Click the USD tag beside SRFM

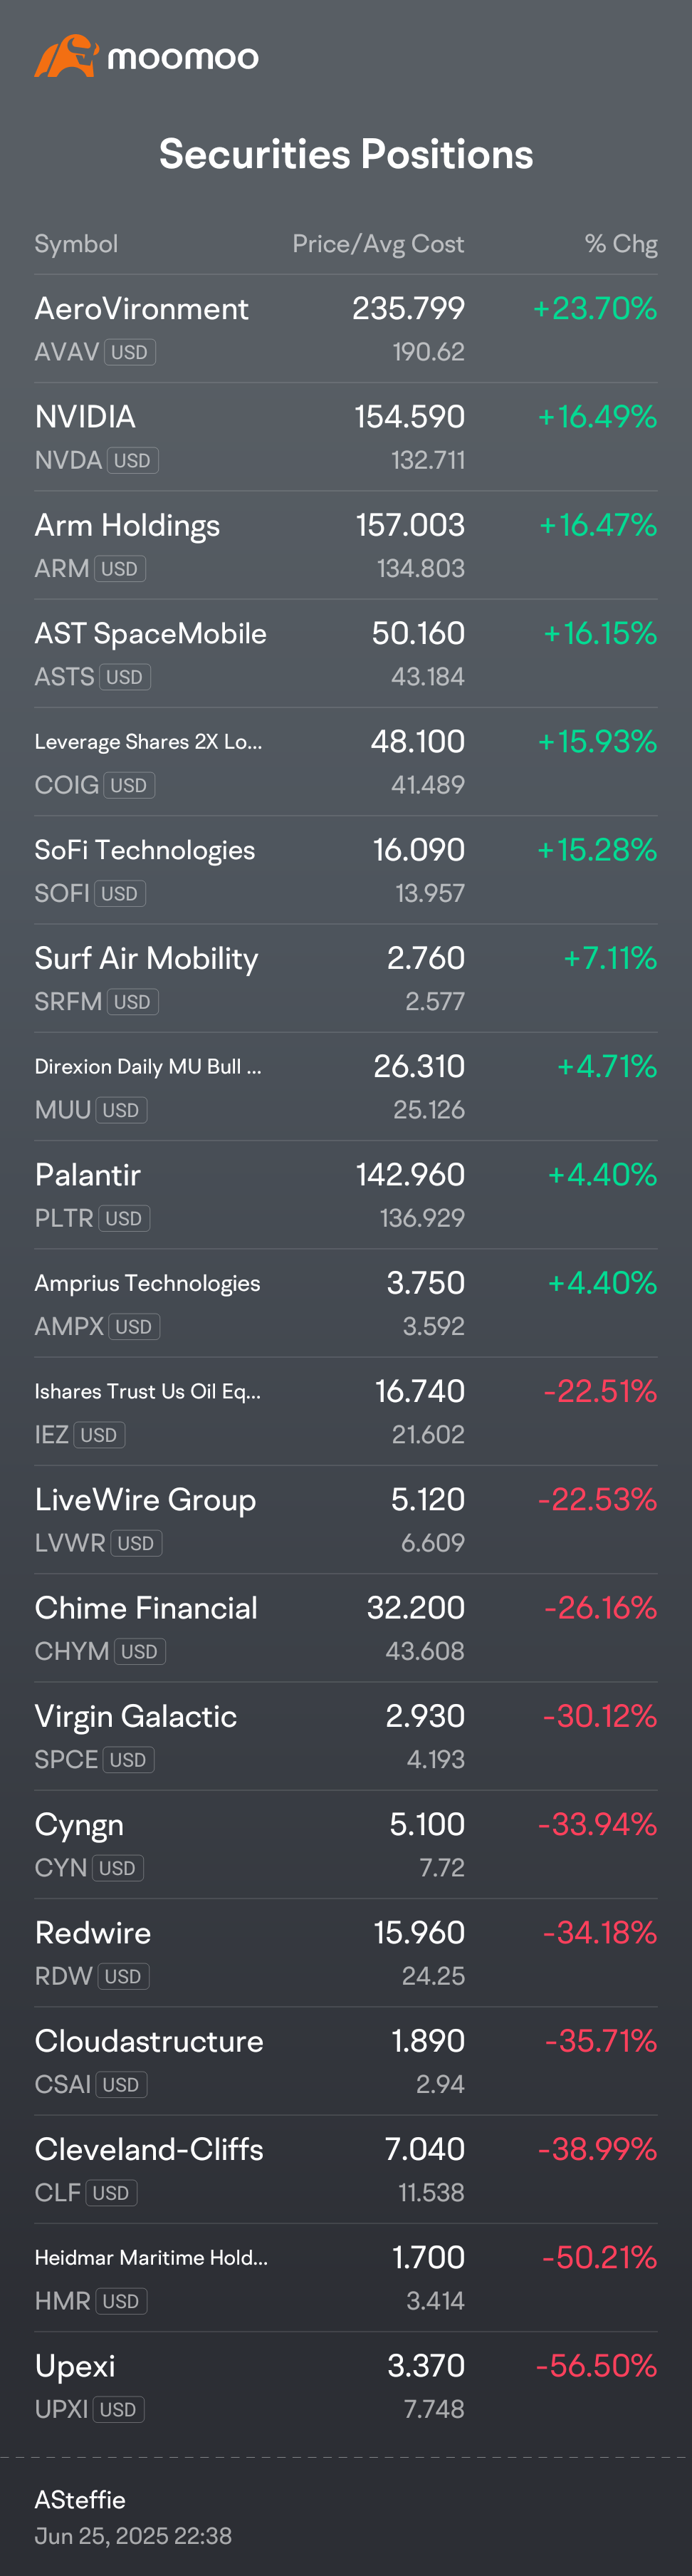click(x=132, y=1002)
